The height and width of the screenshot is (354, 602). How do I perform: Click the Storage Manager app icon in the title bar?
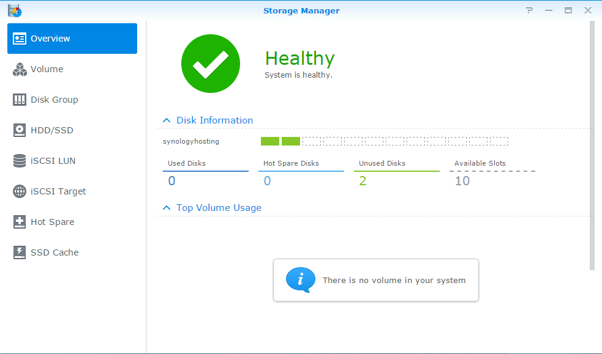15,11
